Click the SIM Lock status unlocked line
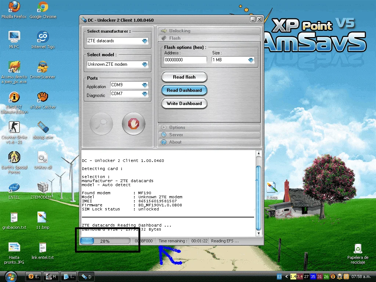Screen dimensions: 376x282 click(120, 209)
